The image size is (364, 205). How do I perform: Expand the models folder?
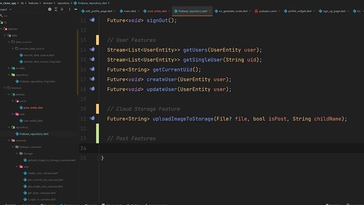[9, 68]
